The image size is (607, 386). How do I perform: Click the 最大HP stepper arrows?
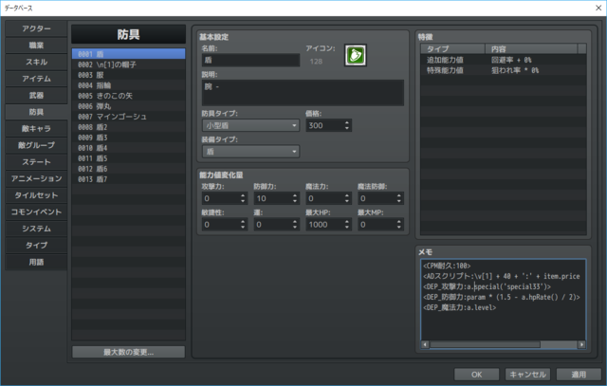point(347,225)
